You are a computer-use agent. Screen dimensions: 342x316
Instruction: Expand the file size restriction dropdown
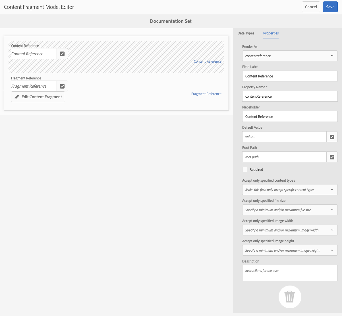(290, 210)
